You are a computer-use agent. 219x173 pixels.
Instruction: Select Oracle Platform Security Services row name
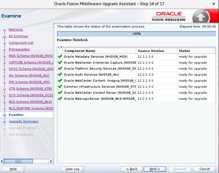click(100, 69)
